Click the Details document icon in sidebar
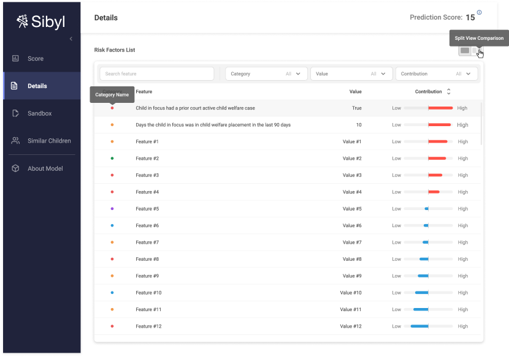The height and width of the screenshot is (357, 509). coord(15,86)
